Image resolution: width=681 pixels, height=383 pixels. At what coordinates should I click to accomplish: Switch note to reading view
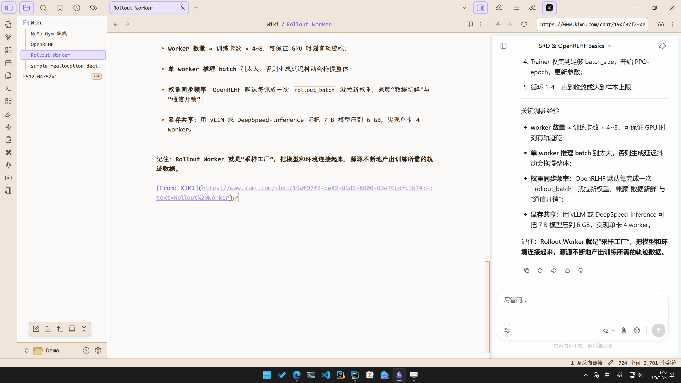click(469, 24)
